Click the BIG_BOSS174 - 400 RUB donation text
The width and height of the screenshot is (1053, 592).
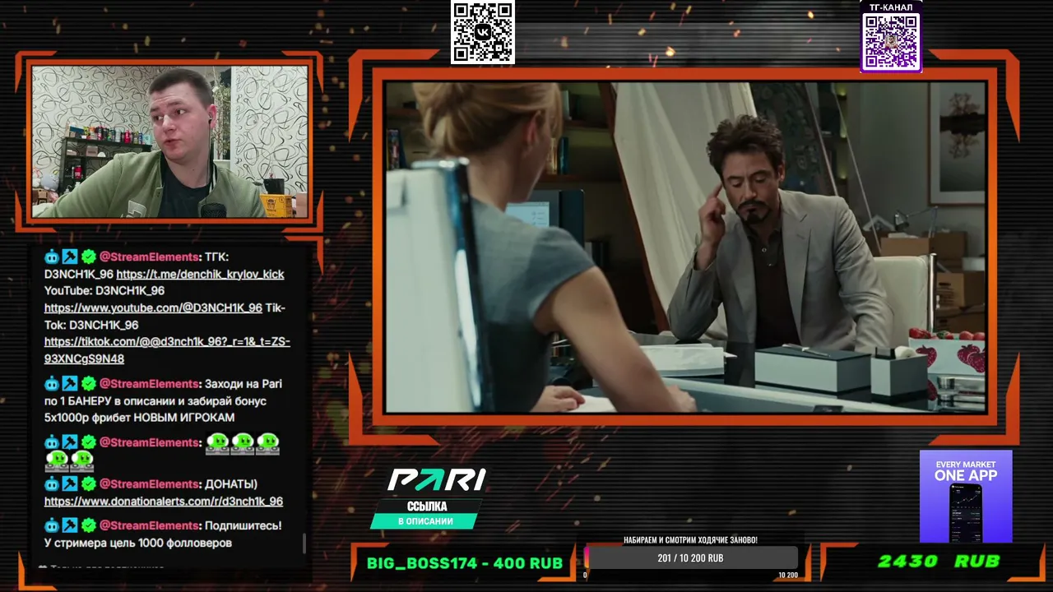465,563
